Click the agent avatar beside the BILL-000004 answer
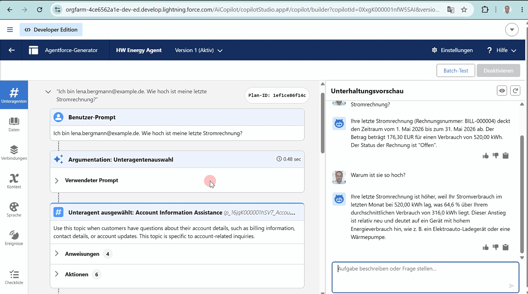528x294 pixels. pyautogui.click(x=339, y=123)
